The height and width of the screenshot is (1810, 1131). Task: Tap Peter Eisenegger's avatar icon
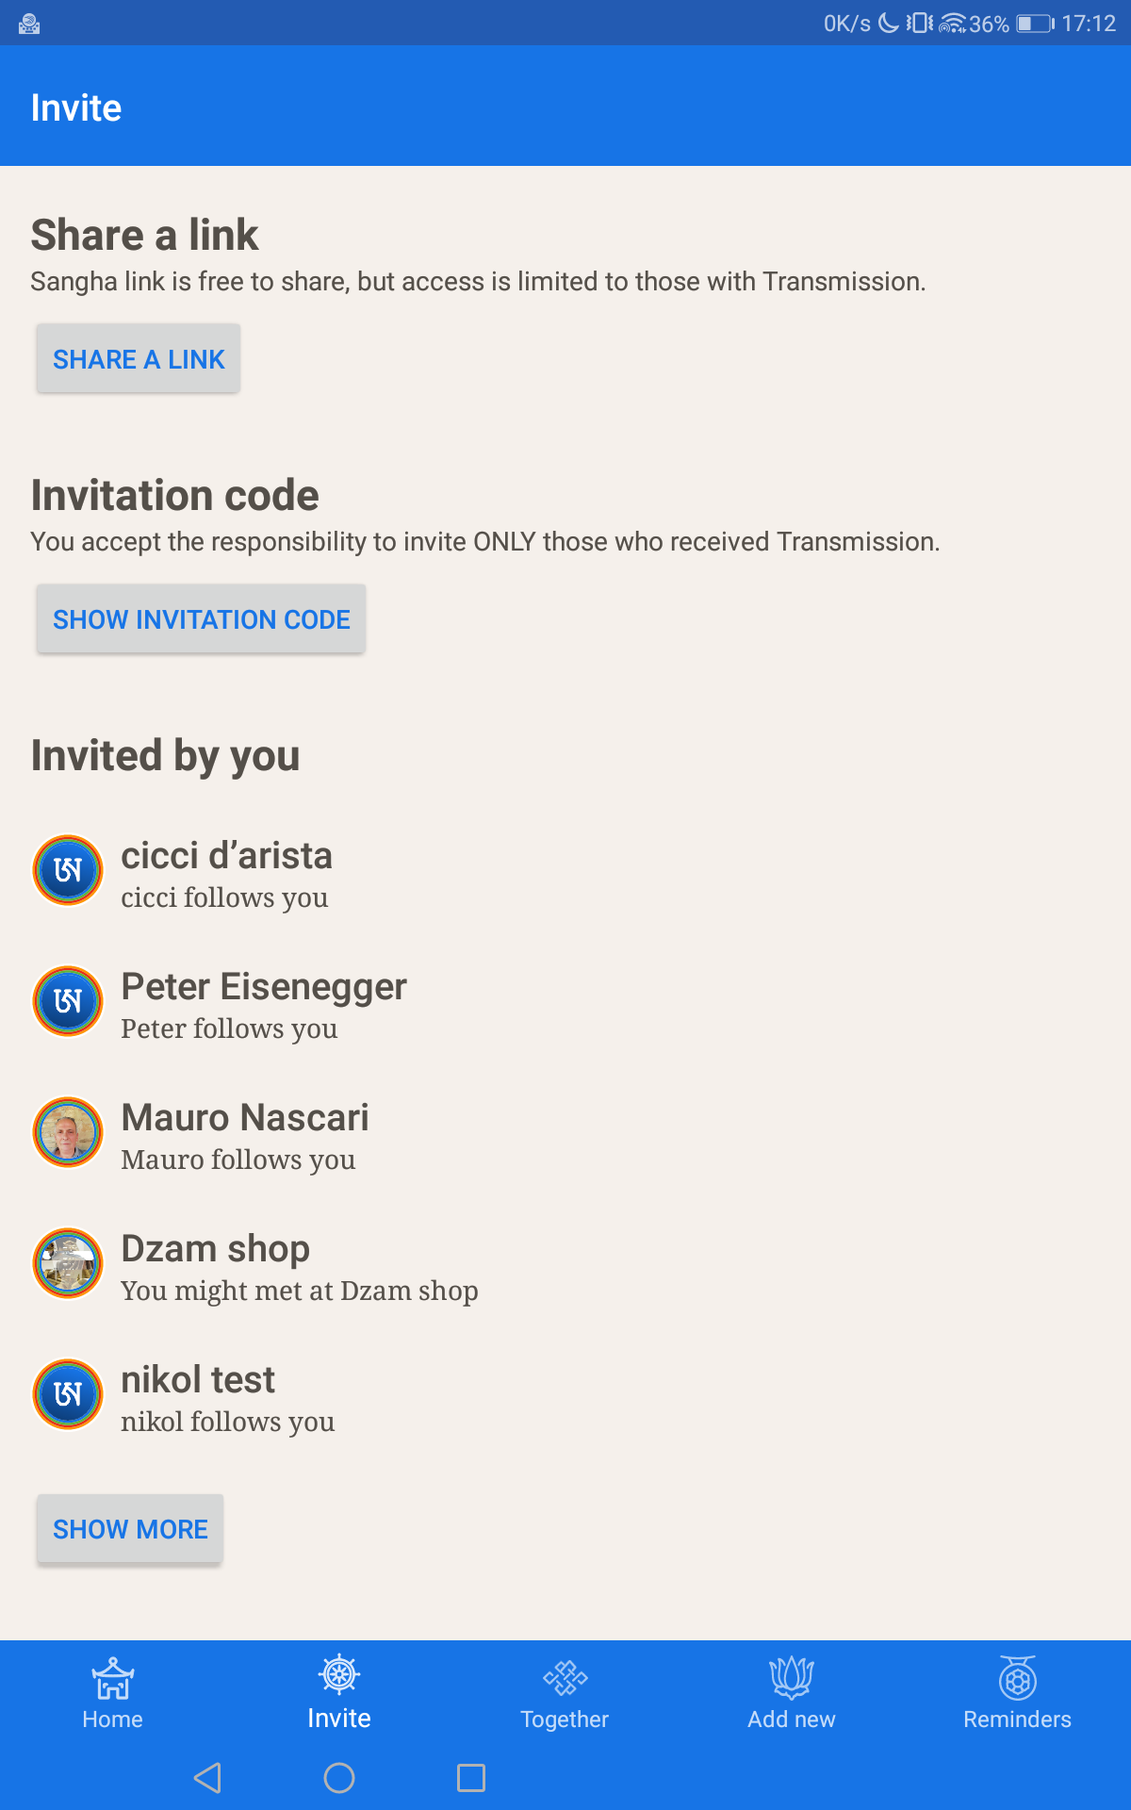pyautogui.click(x=68, y=1001)
